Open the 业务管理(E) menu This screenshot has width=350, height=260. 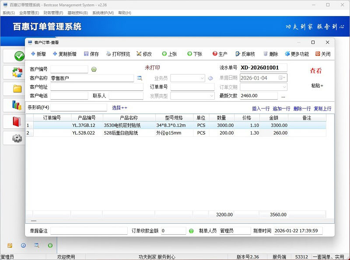(x=29, y=13)
